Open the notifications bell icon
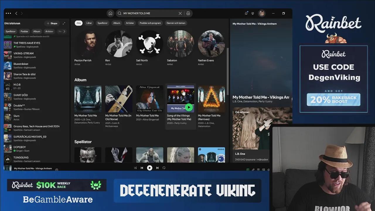The width and height of the screenshot is (375, 211). (246, 13)
